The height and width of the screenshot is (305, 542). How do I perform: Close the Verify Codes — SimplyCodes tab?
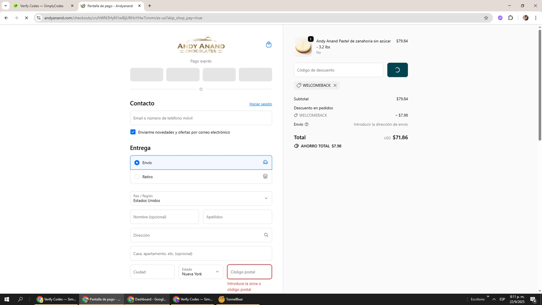tap(72, 6)
